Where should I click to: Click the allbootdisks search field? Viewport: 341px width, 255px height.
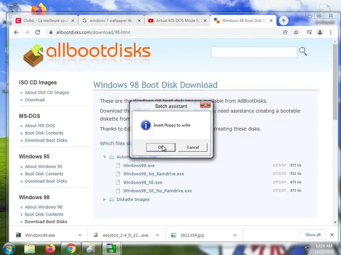[x=254, y=52]
